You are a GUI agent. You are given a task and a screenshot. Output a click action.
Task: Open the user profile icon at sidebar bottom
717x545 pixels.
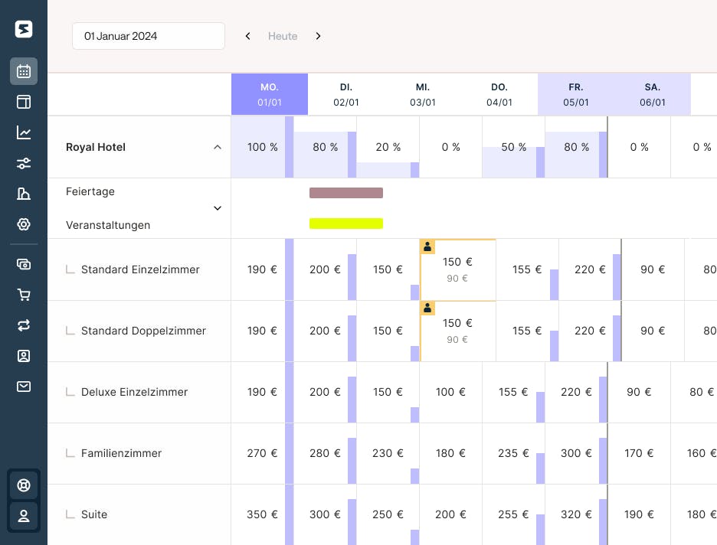coord(24,516)
